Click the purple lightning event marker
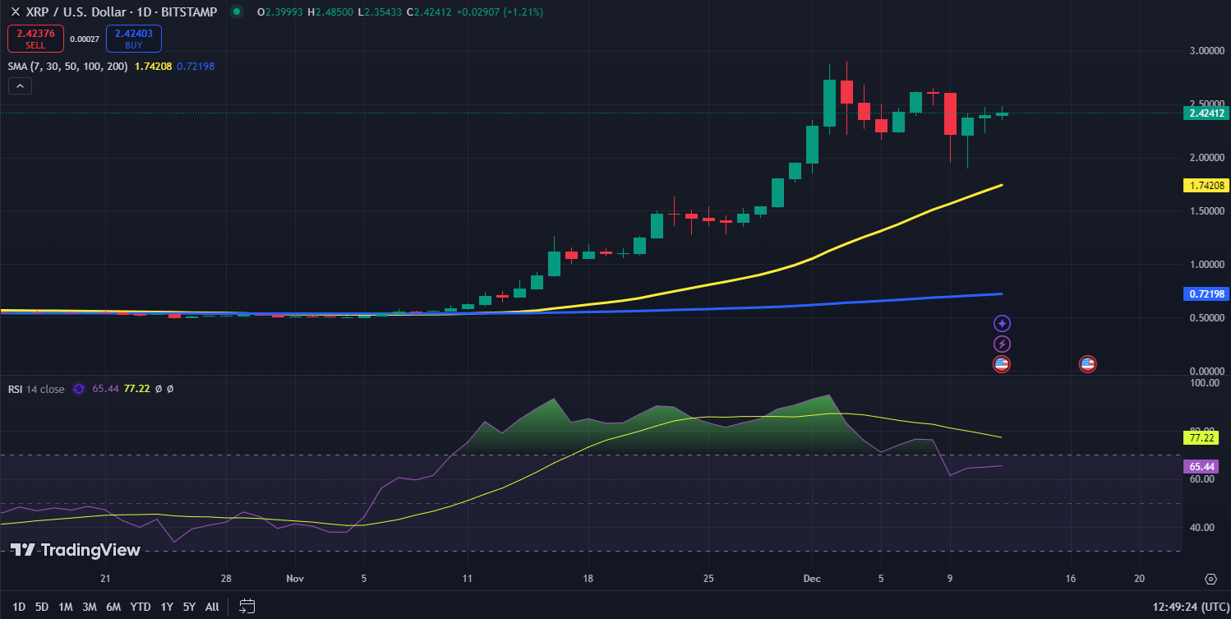The height and width of the screenshot is (619, 1231). pyautogui.click(x=1002, y=344)
